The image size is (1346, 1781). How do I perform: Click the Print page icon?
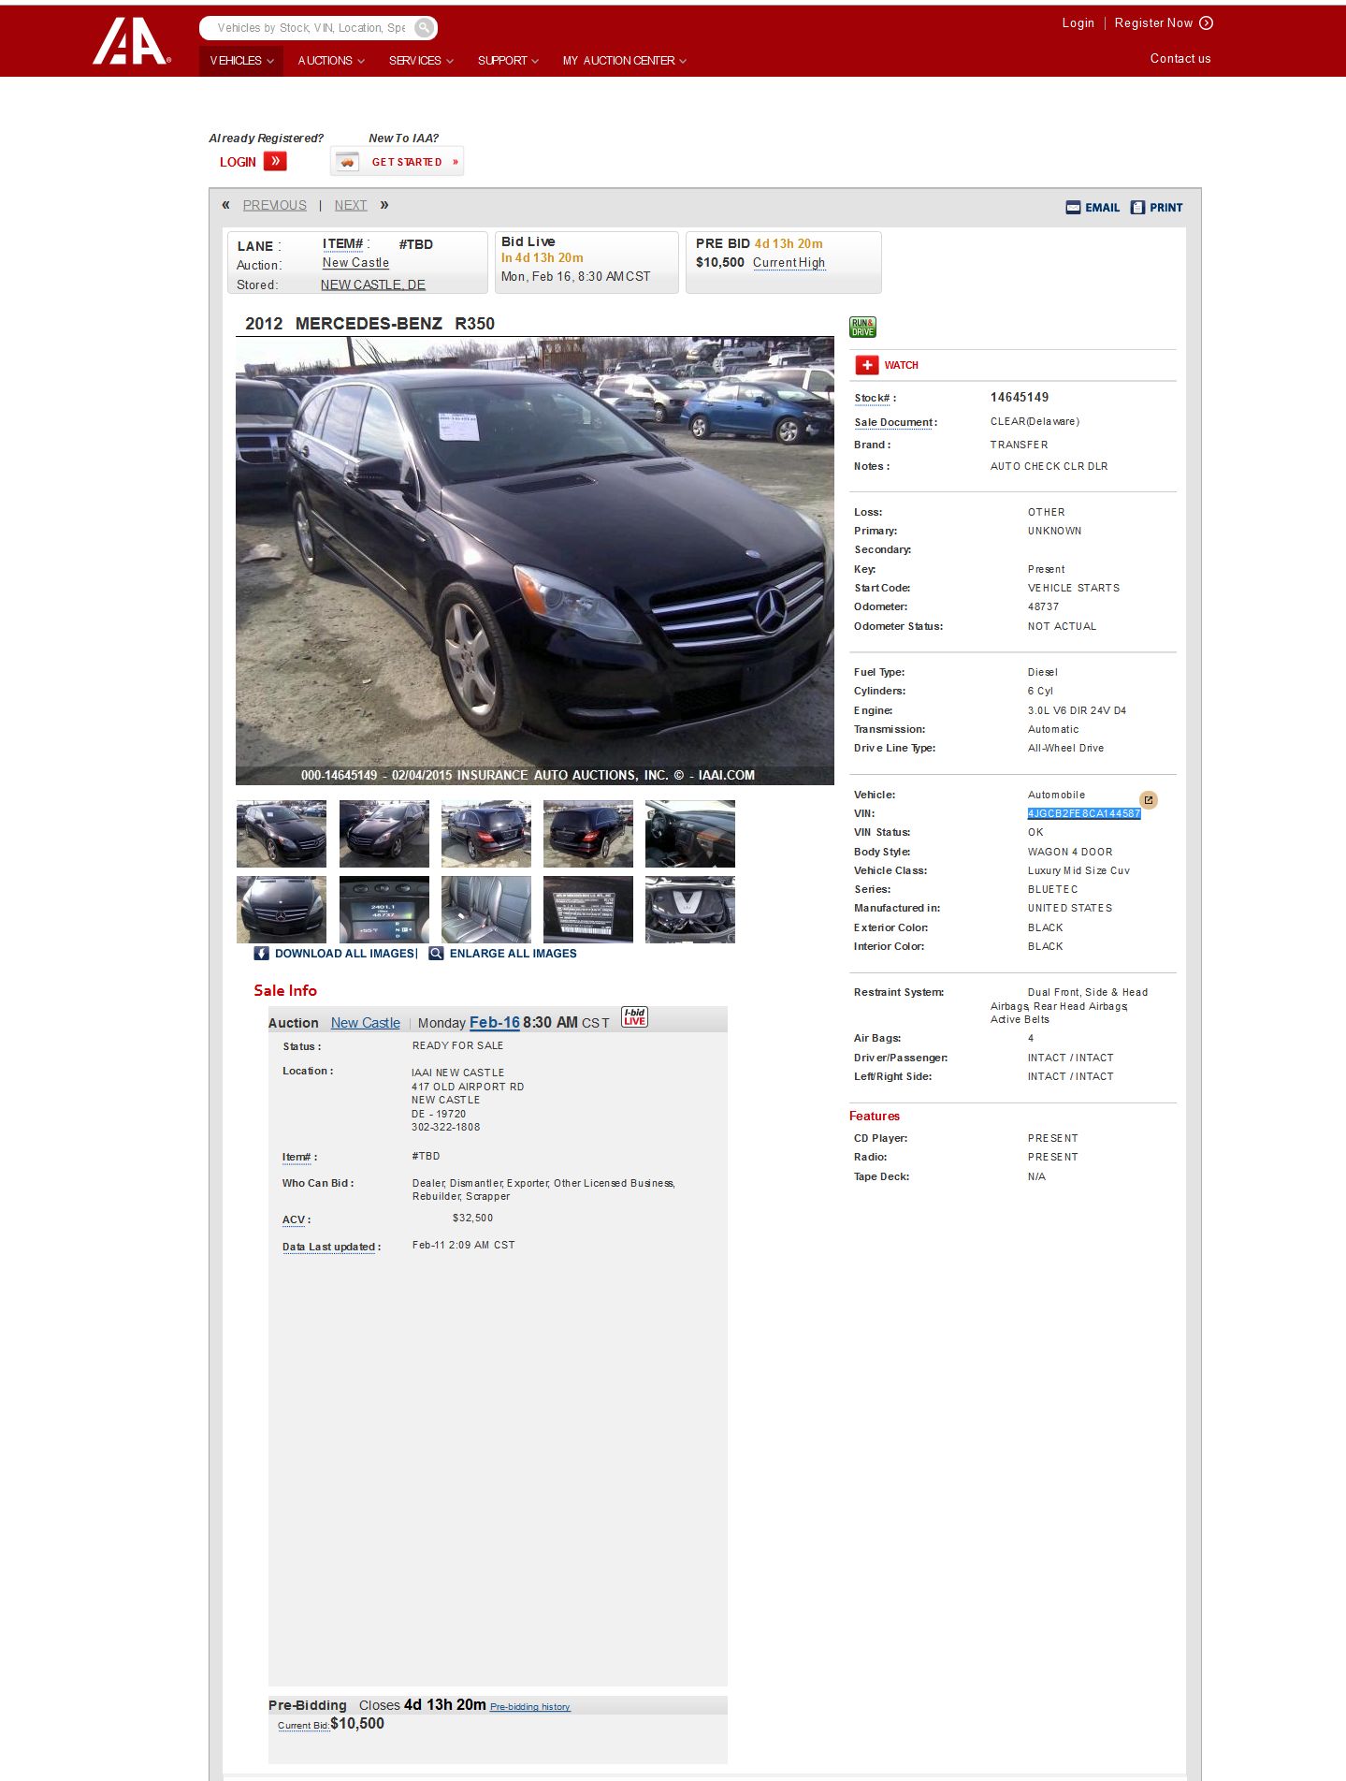point(1137,208)
